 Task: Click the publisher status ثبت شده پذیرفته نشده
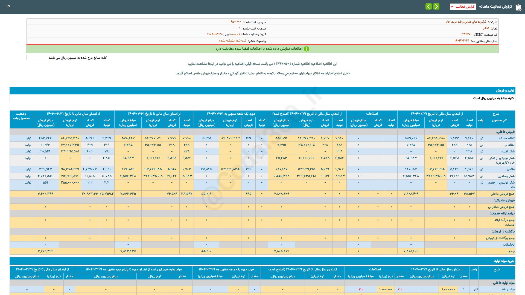pos(232,41)
